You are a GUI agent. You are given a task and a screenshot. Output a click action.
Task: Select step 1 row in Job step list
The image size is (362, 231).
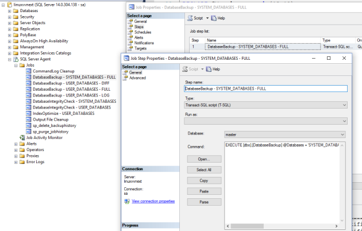(x=276, y=47)
